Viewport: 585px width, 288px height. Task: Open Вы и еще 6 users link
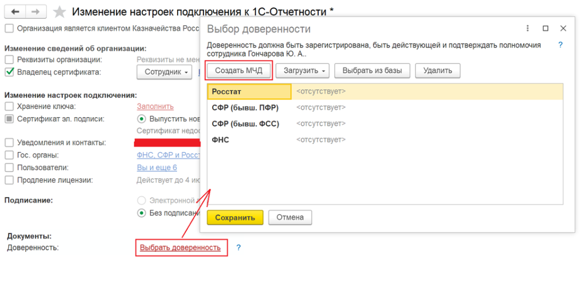(x=157, y=168)
